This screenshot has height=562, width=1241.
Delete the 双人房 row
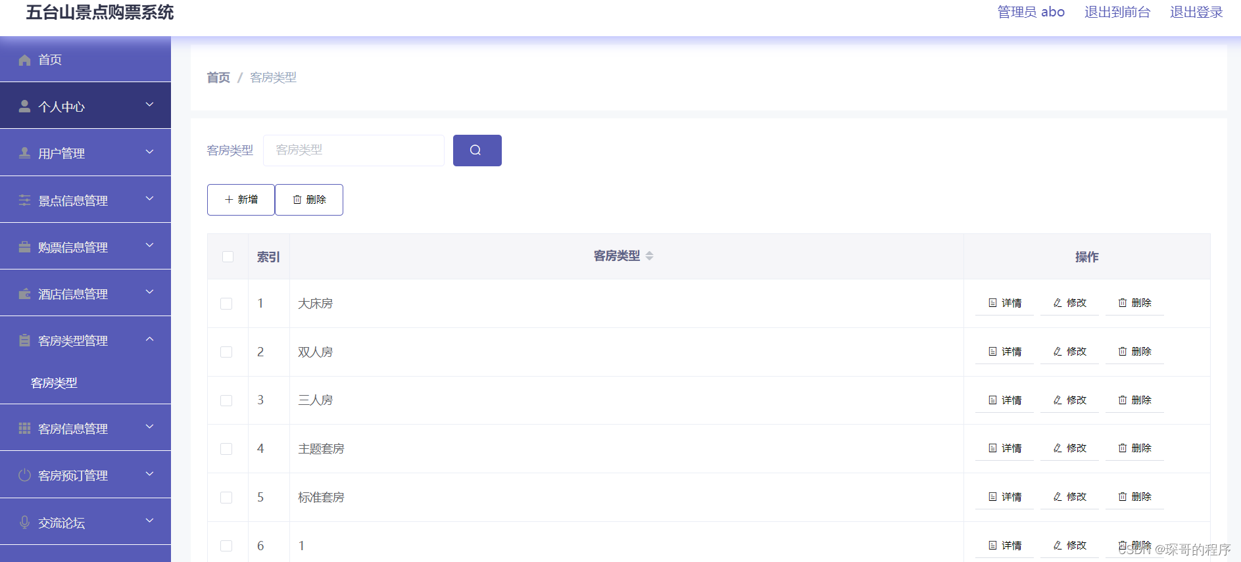(x=1134, y=352)
